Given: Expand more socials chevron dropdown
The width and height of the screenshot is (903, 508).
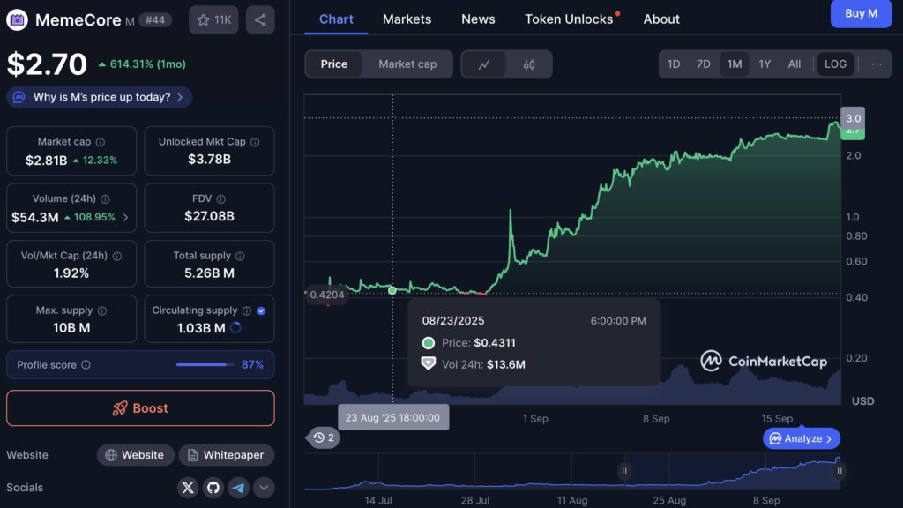Looking at the screenshot, I should pos(264,488).
